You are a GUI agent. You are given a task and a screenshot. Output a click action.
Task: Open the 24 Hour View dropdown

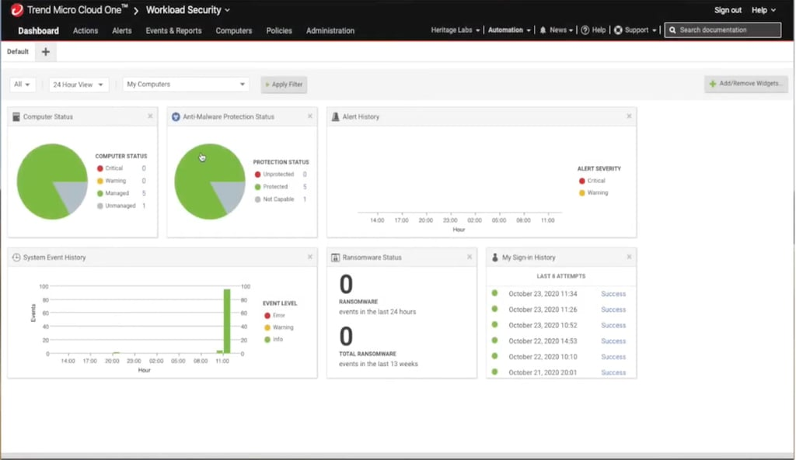(79, 85)
